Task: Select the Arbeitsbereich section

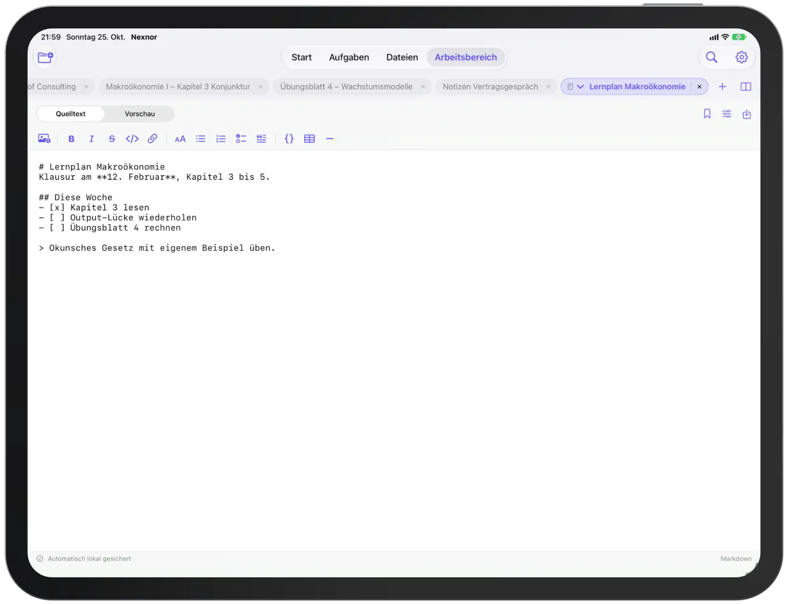Action: pos(466,57)
